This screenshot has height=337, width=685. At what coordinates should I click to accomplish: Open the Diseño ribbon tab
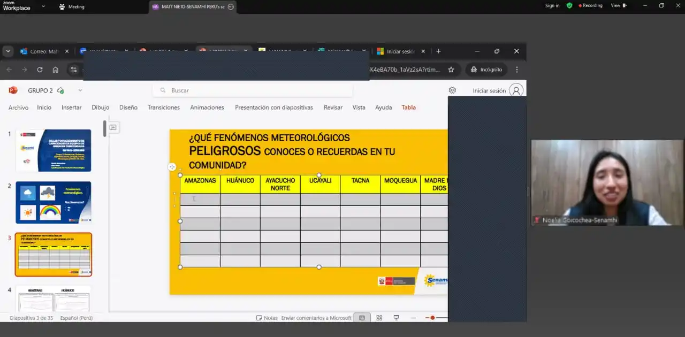(128, 108)
